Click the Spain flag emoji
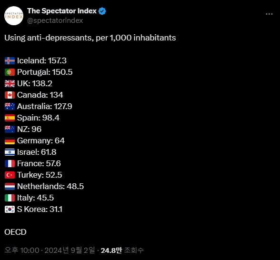280x260 pixels. (10, 118)
